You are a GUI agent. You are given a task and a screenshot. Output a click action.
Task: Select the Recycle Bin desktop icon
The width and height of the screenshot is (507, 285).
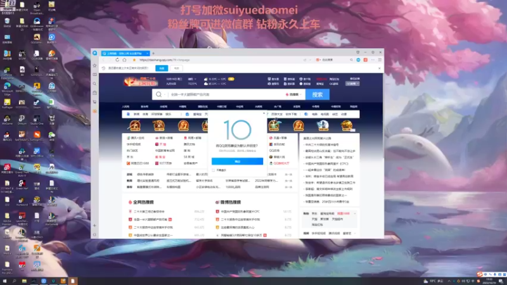pyautogui.click(x=7, y=22)
